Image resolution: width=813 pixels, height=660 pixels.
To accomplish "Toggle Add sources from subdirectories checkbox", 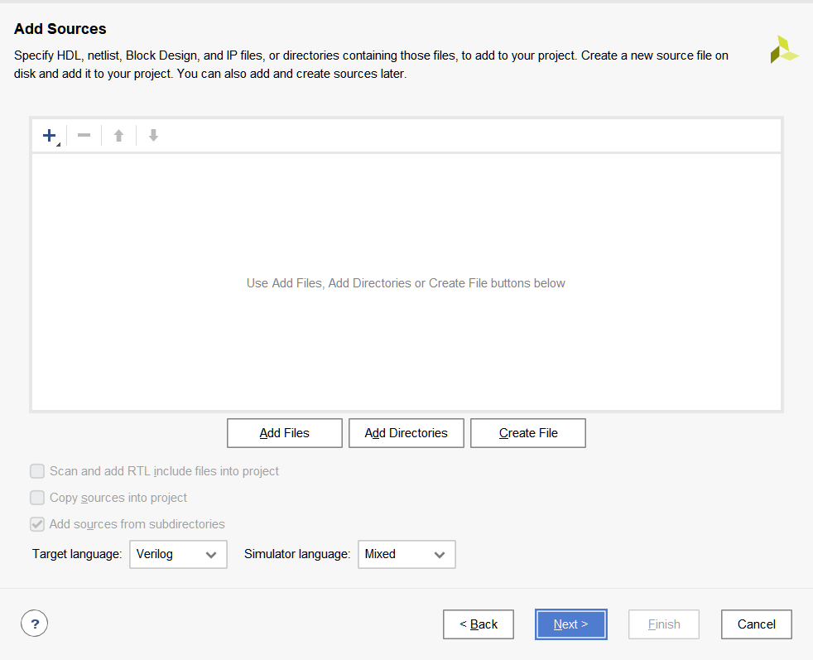I will pos(37,524).
